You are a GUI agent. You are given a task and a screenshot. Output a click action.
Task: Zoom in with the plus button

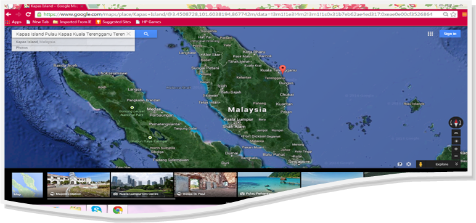point(456,149)
